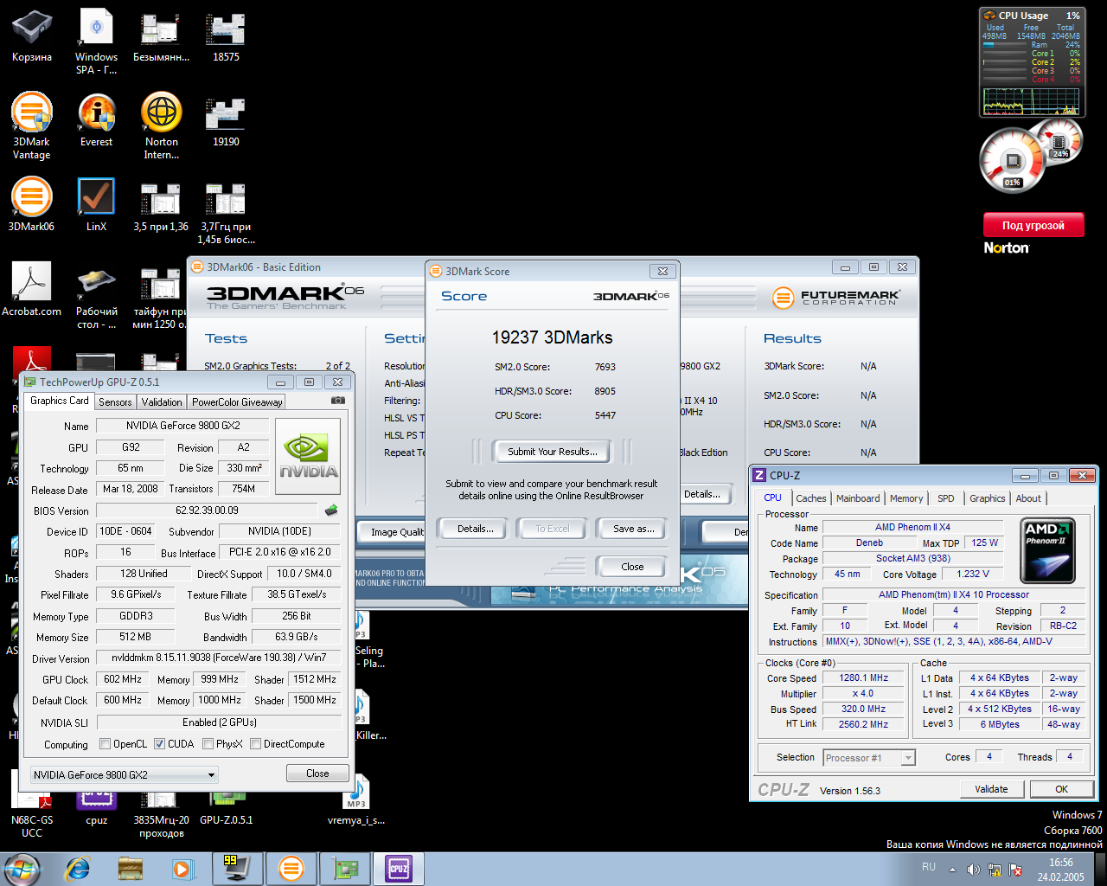Open the Acrobat.com desktop shortcut
This screenshot has height=886, width=1107.
[x=32, y=290]
